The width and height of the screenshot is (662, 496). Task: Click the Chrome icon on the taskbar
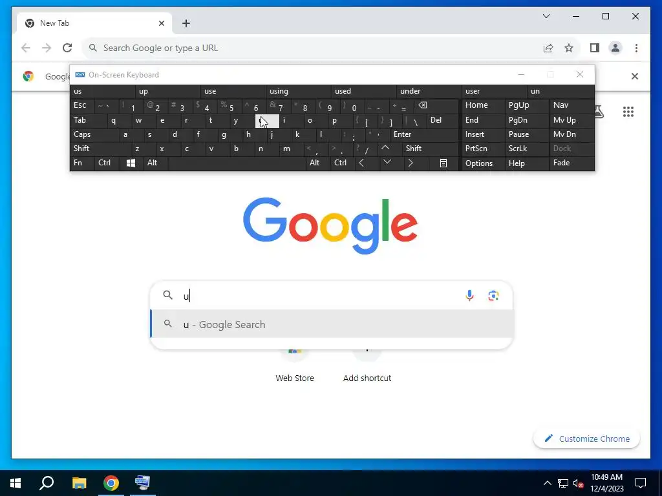pyautogui.click(x=111, y=482)
